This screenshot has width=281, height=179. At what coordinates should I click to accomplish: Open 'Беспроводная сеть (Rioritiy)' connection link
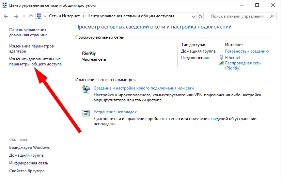(x=243, y=65)
